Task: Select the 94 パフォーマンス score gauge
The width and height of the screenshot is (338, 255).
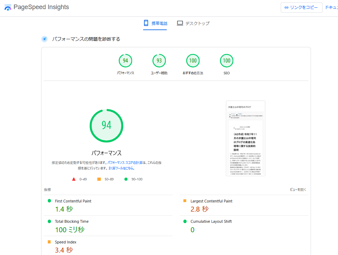Action: coord(125,61)
